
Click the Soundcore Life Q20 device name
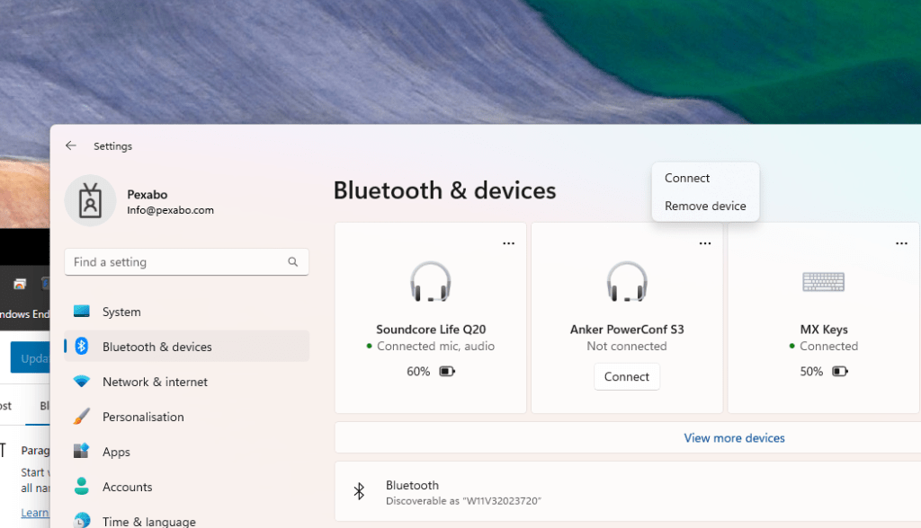tap(431, 330)
